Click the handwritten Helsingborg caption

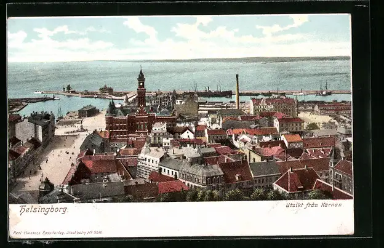tap(43, 209)
